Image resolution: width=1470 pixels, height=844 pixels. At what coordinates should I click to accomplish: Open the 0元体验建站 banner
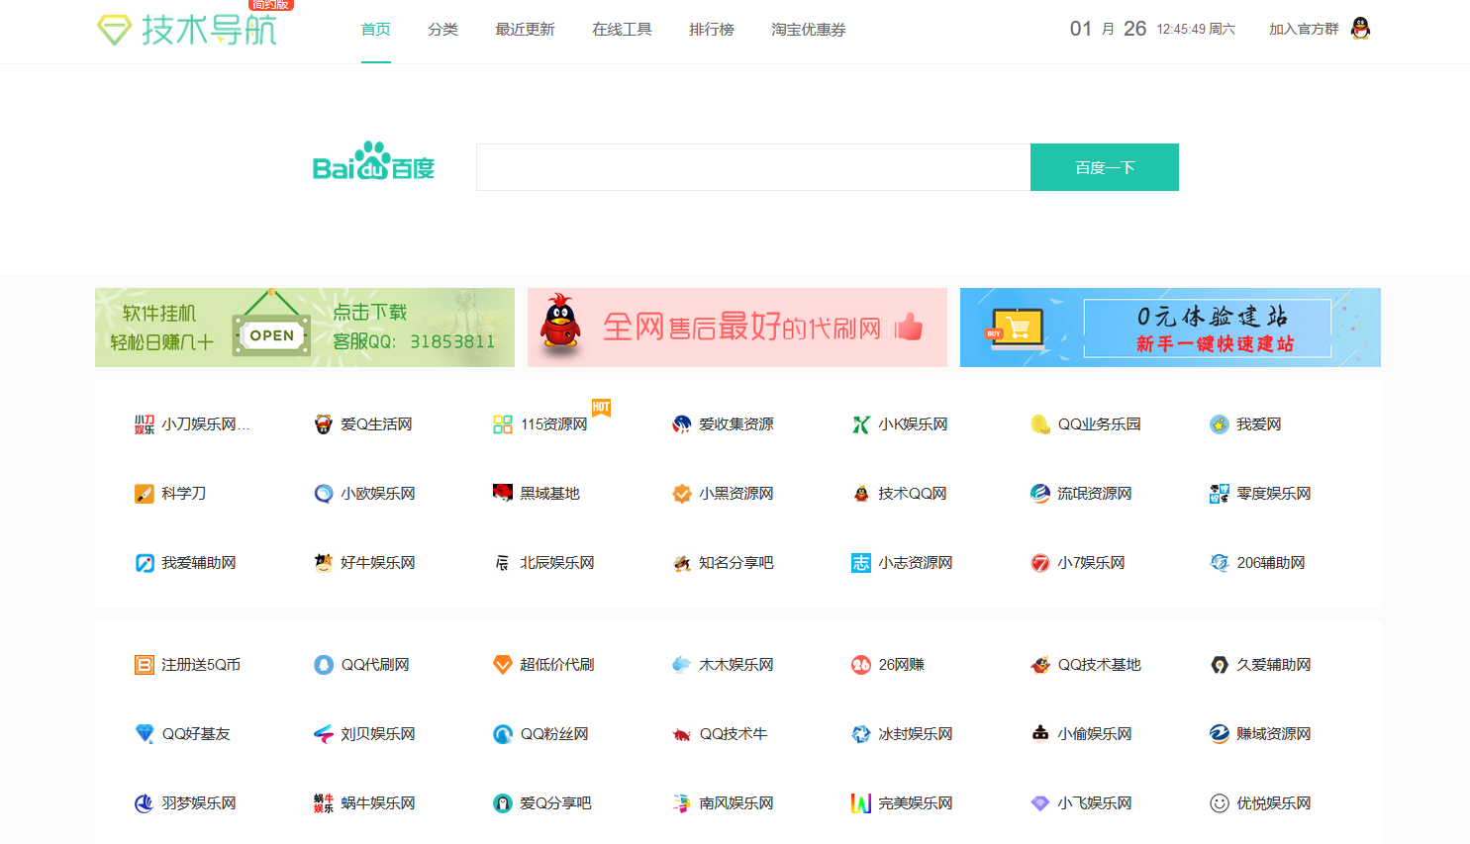click(1169, 328)
